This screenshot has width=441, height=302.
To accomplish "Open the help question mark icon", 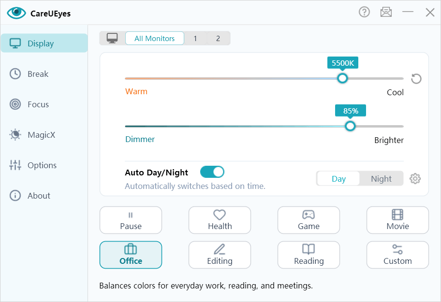I will (364, 12).
